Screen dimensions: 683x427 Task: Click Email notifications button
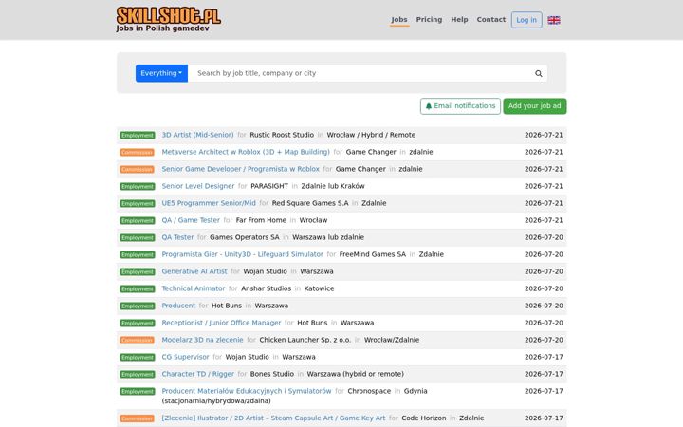point(460,106)
